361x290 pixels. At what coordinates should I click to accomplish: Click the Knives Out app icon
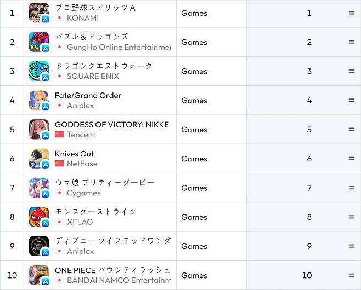click(x=38, y=159)
